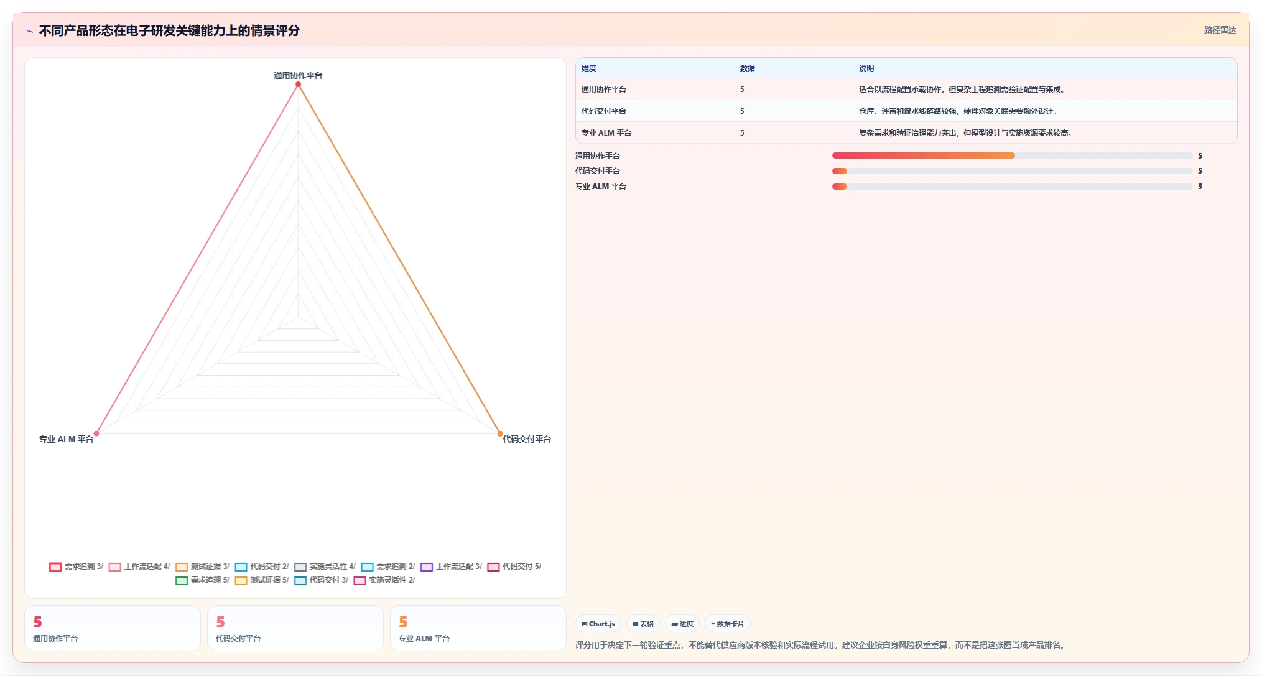Click the Chart.js tag chip

tap(598, 624)
